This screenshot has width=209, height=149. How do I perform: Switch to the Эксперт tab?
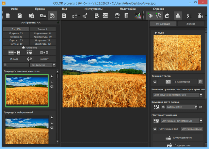pos(191,24)
